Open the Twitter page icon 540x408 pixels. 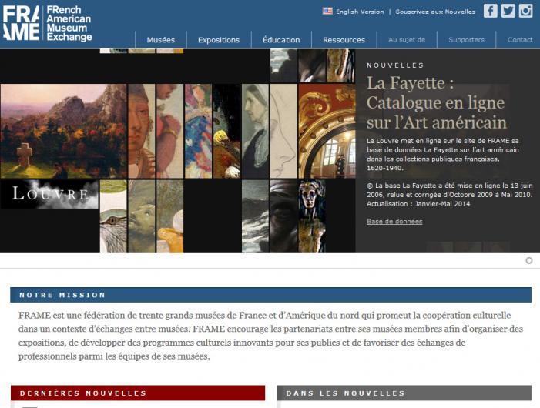(508, 11)
